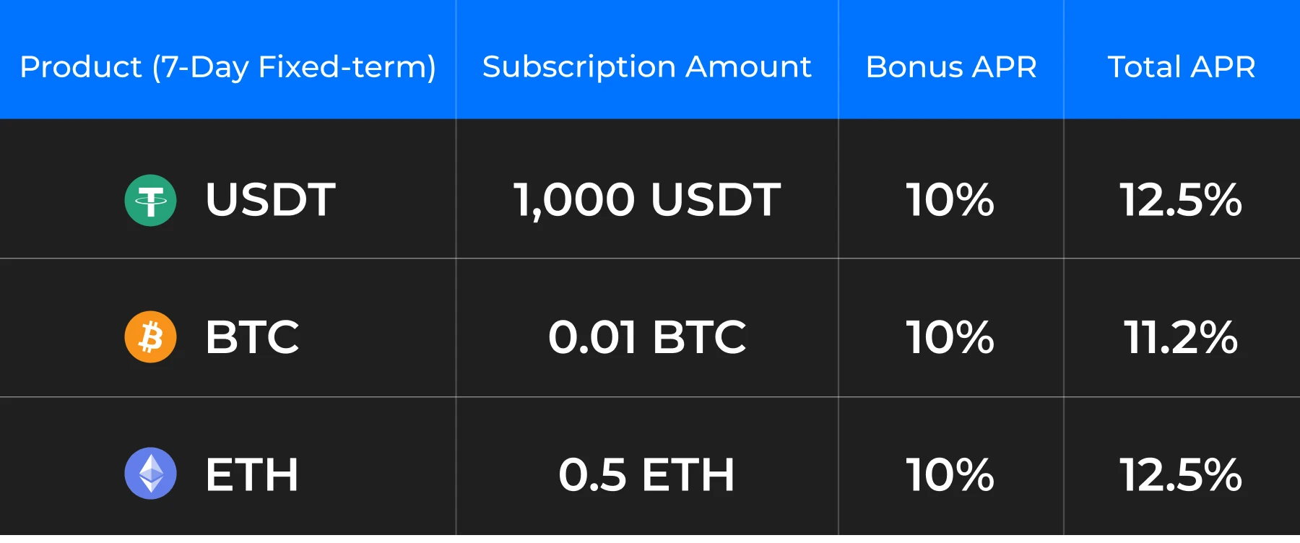Select the 1,000 USDT subscription amount

click(646, 199)
